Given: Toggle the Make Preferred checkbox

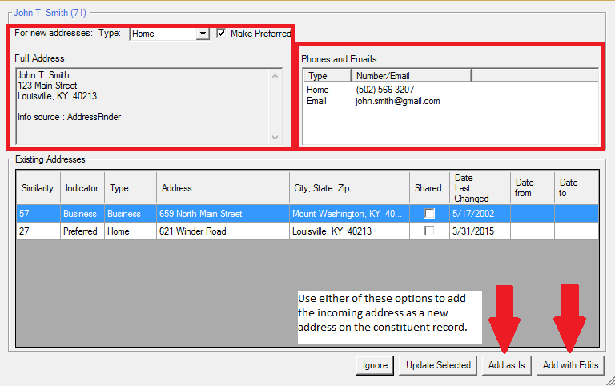Looking at the screenshot, I should pos(221,34).
